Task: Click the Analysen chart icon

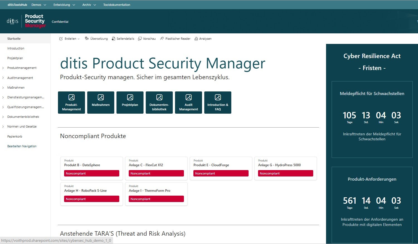Action: (196, 39)
